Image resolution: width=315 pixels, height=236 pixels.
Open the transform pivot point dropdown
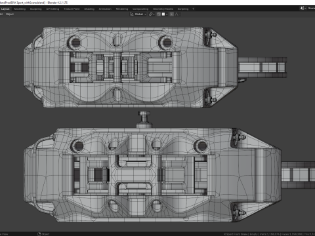tap(152, 14)
